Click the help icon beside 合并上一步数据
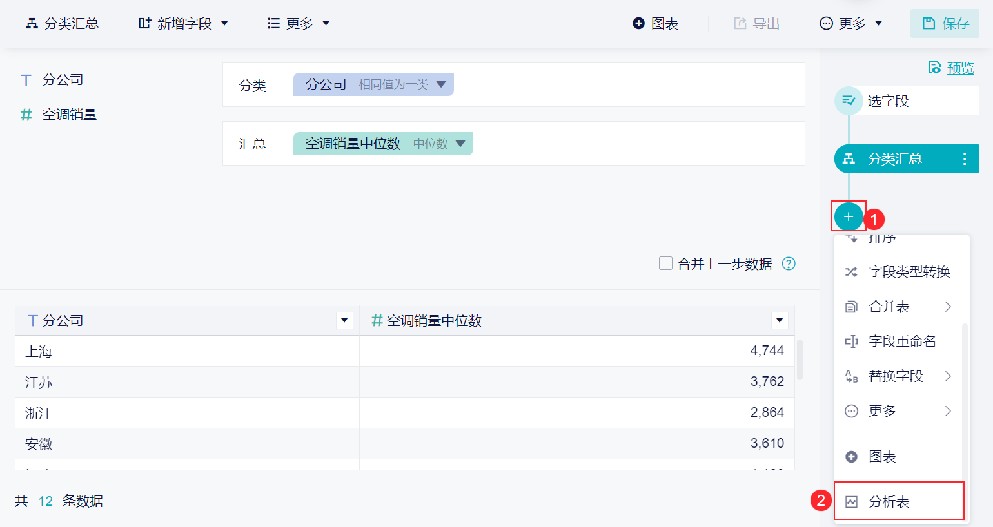Image resolution: width=993 pixels, height=527 pixels. point(789,263)
